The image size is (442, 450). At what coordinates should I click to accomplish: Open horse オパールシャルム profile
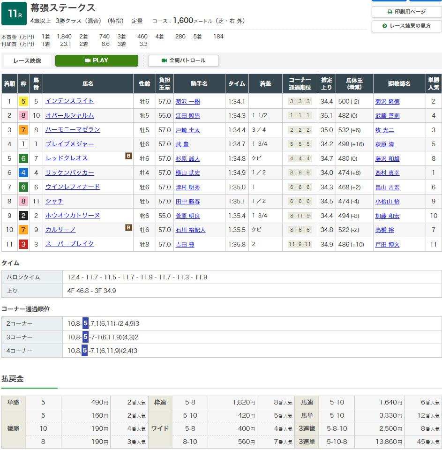pyautogui.click(x=69, y=115)
